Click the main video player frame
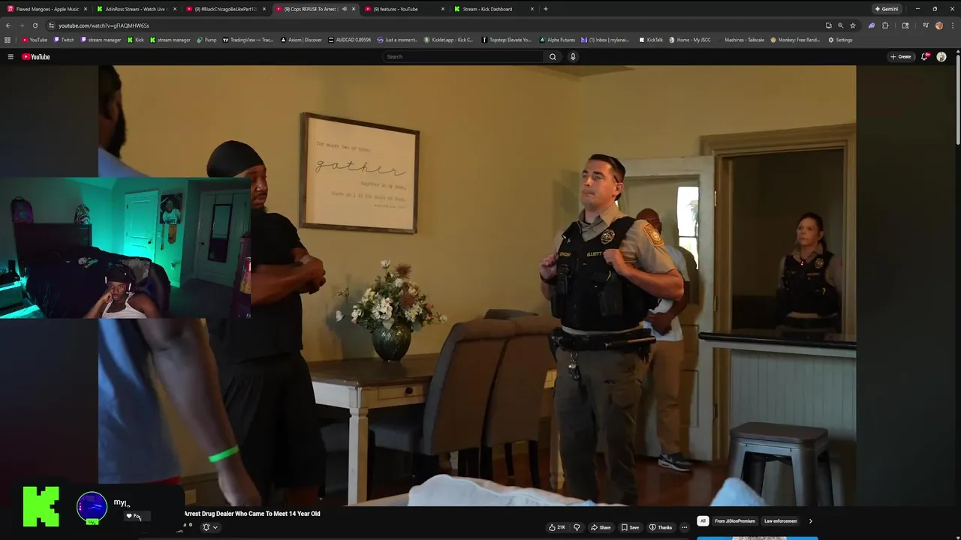Image resolution: width=961 pixels, height=540 pixels. coord(477,285)
